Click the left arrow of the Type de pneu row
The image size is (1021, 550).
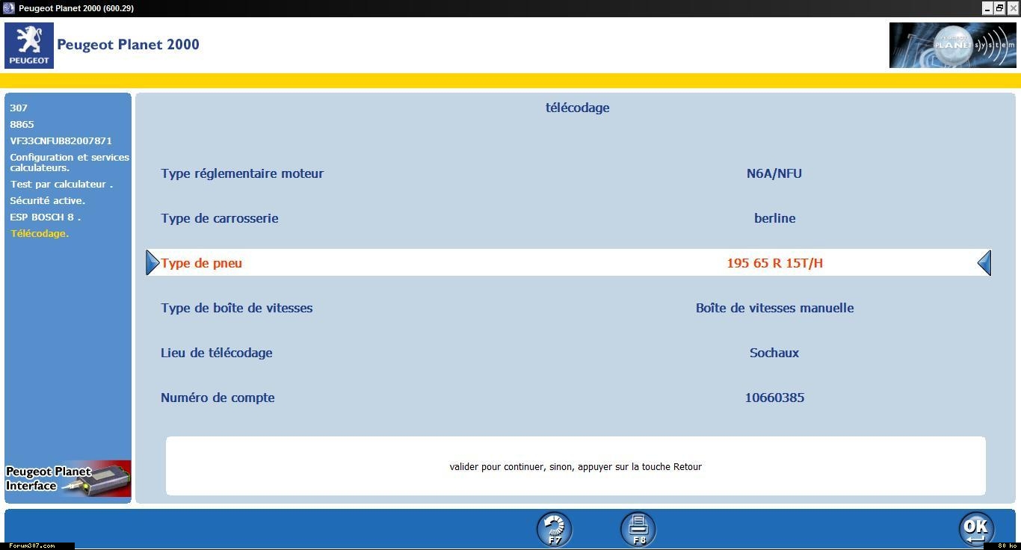152,263
